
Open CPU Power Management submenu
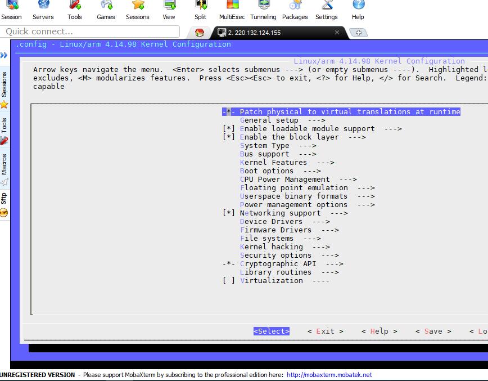click(x=298, y=180)
